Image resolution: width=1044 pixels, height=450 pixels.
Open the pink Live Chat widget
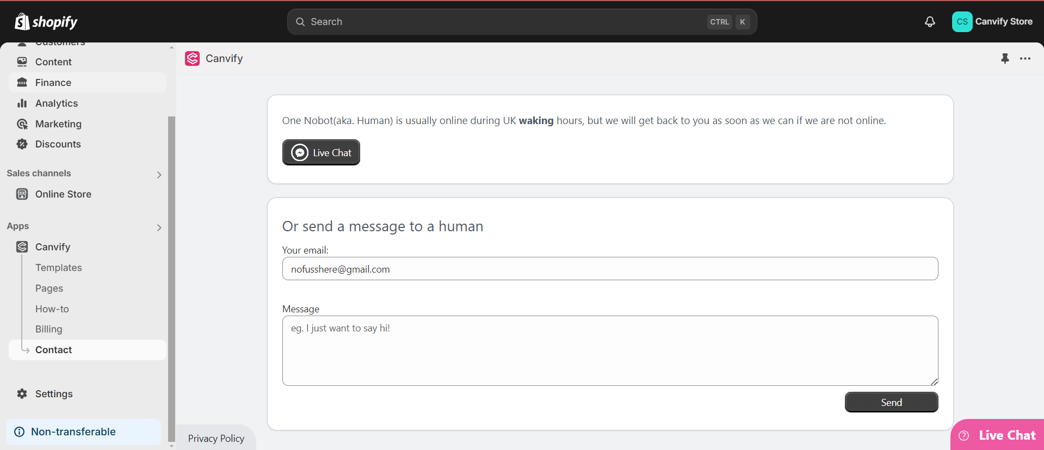tap(998, 435)
